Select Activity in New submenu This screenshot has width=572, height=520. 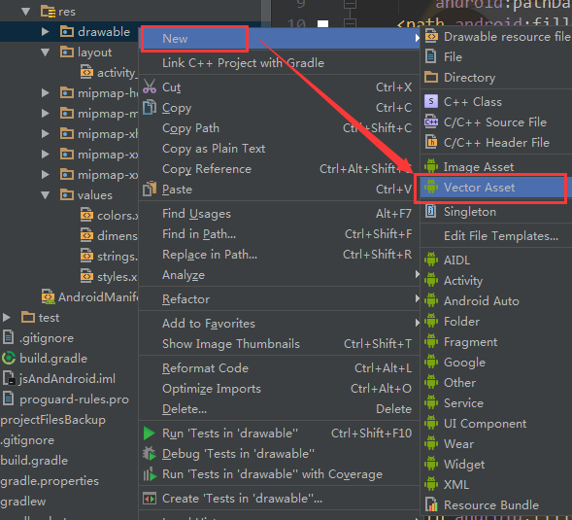click(x=496, y=281)
